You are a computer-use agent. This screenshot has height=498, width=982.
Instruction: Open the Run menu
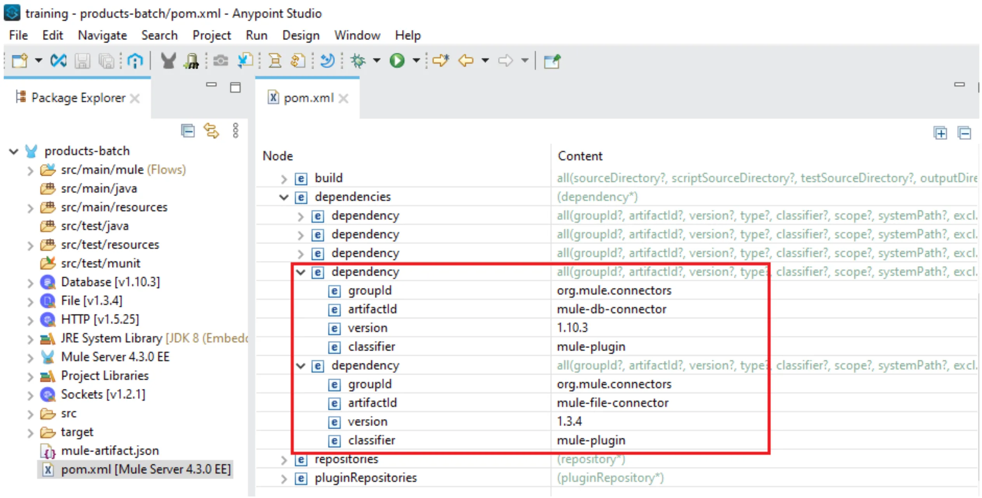coord(256,35)
